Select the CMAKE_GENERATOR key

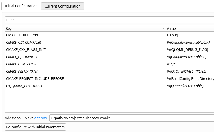[x=21, y=64]
